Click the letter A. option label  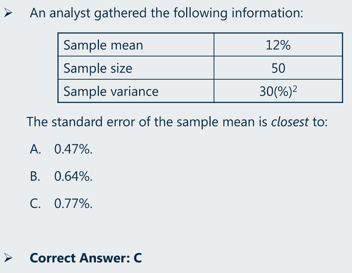click(35, 149)
